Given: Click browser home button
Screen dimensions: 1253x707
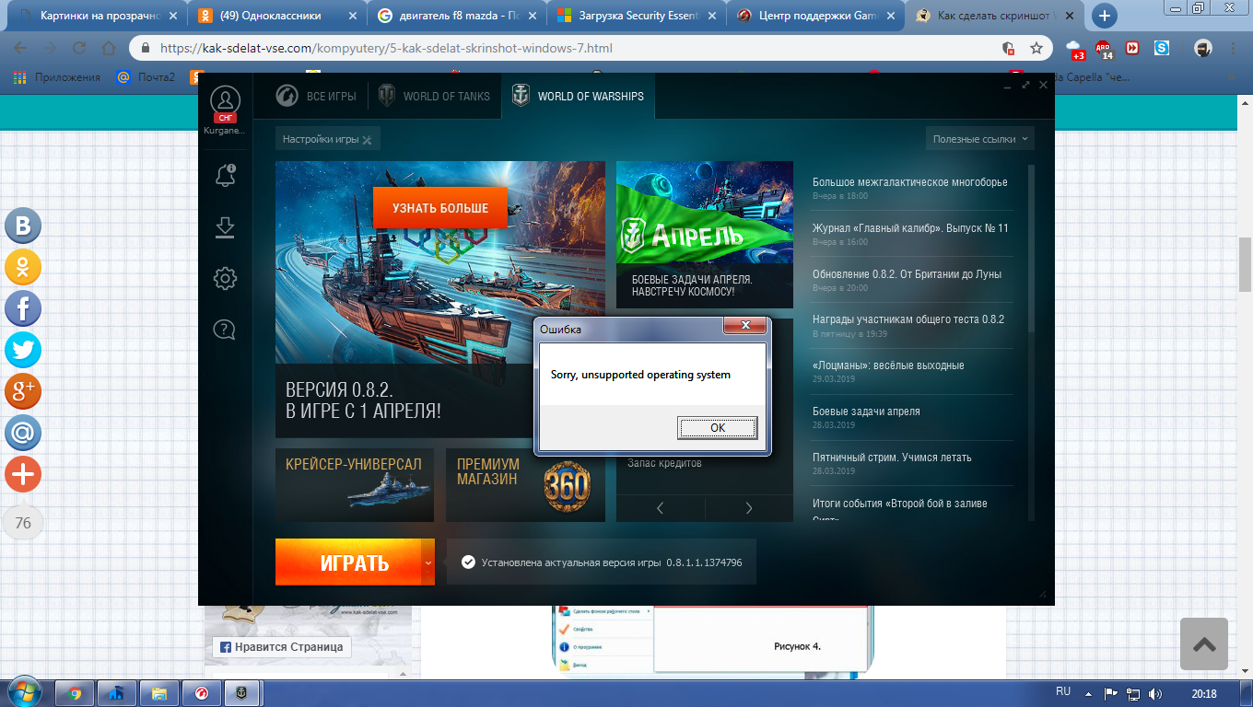Looking at the screenshot, I should (x=109, y=48).
